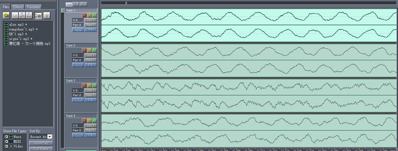Viewport: 398px width, 151px height.
Task: Select the file wangchen~1.mp3
Action: click(23, 29)
